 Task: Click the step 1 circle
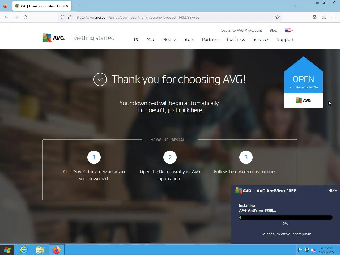[94, 157]
